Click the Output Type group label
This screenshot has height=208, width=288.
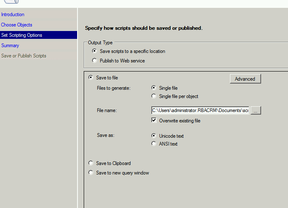(100, 43)
